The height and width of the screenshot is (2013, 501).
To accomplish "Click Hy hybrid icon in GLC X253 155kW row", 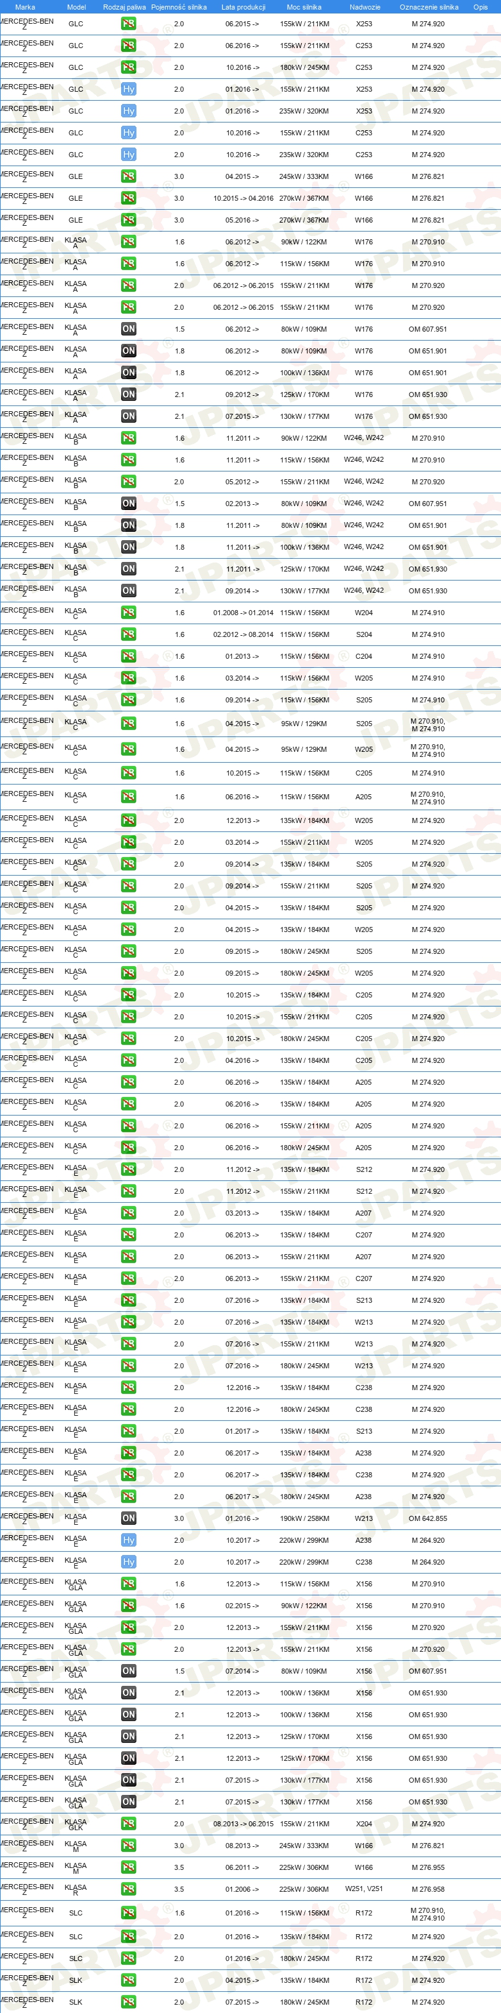I will click(129, 89).
